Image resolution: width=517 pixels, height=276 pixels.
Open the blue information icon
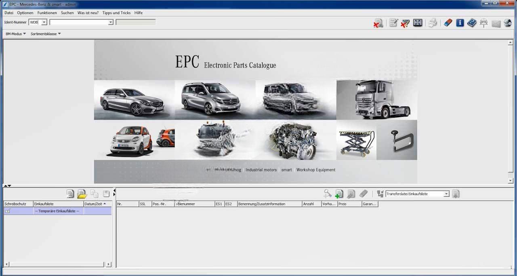point(460,23)
